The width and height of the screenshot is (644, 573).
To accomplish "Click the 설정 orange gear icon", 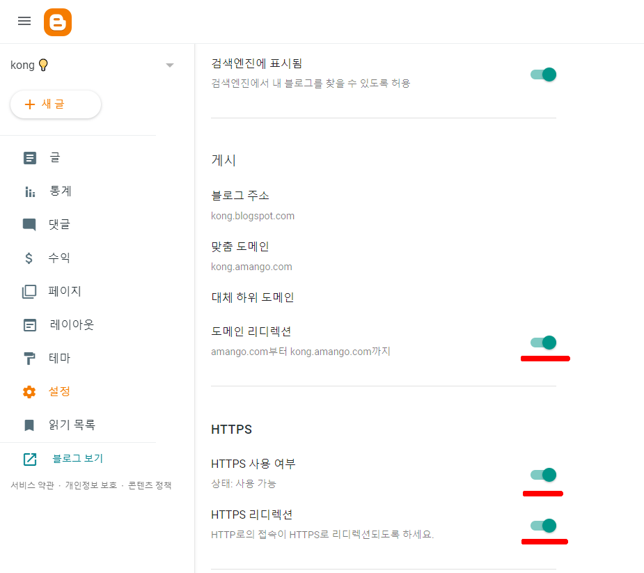I will click(x=29, y=392).
